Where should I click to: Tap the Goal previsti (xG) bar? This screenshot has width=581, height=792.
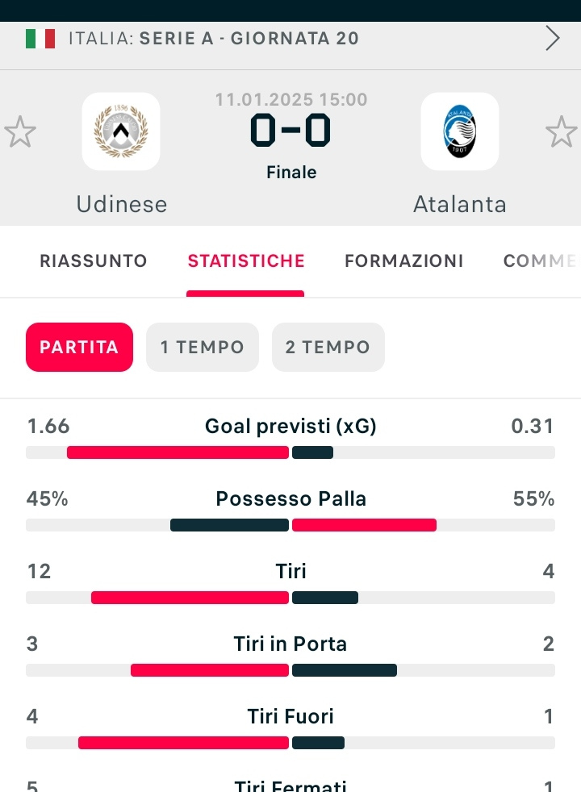290,452
